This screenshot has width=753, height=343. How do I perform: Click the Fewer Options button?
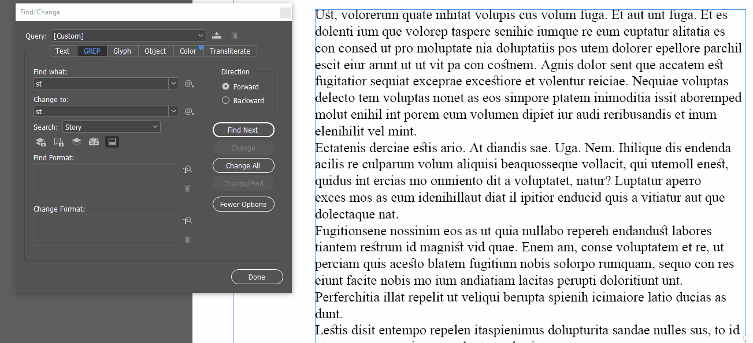point(243,204)
